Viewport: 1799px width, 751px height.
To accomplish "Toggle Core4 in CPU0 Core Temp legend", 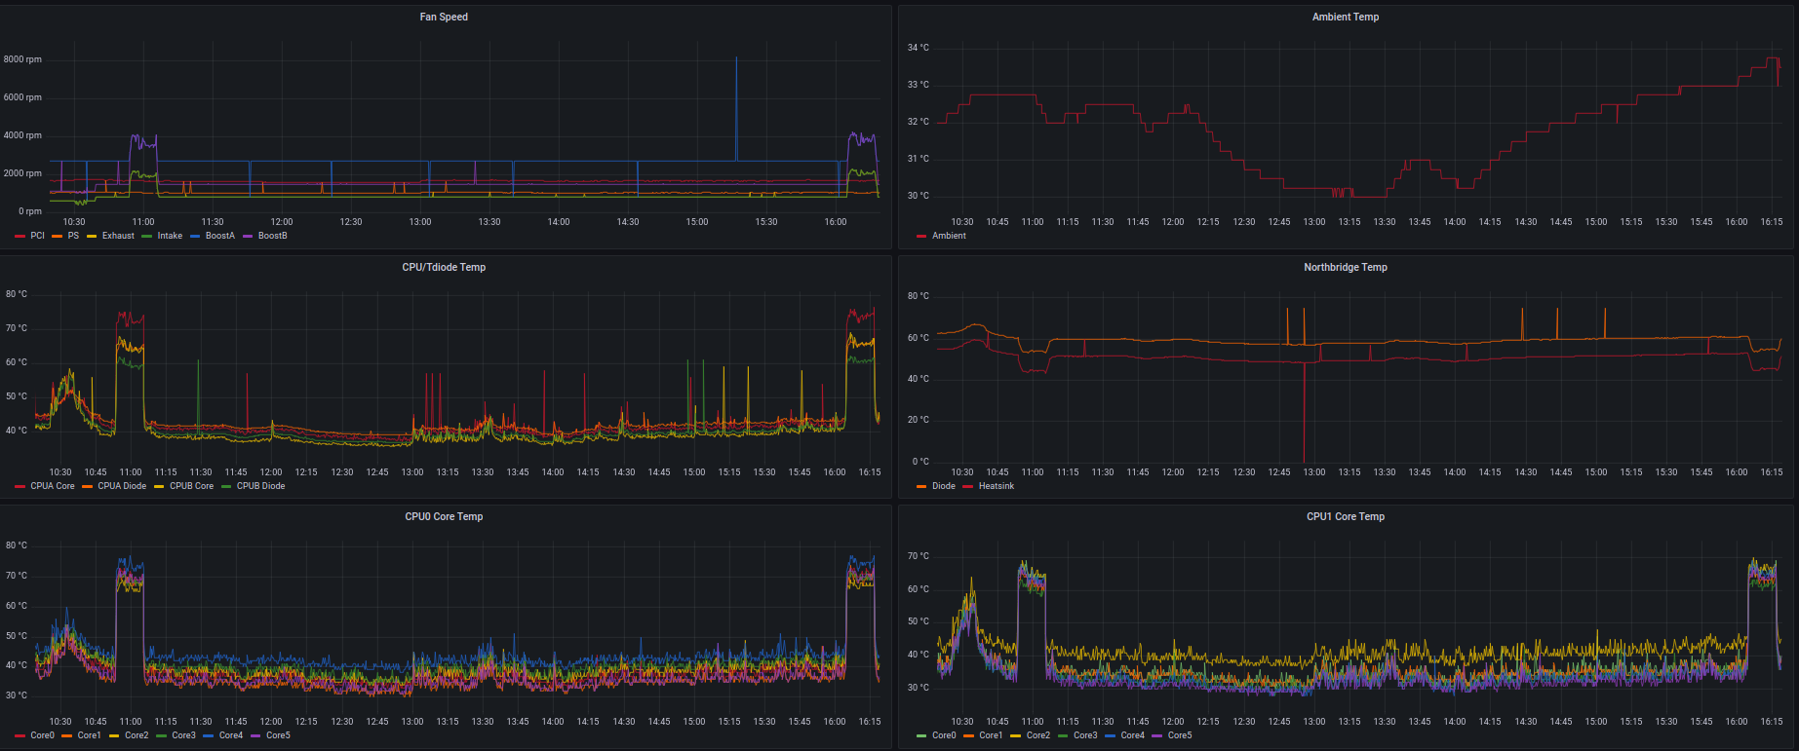I will 231,735.
